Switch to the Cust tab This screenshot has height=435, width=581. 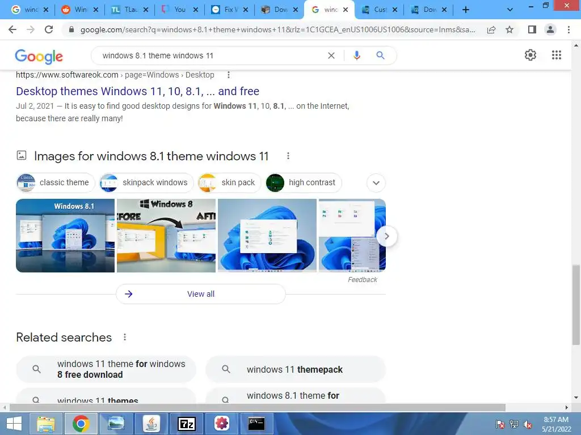coord(379,10)
